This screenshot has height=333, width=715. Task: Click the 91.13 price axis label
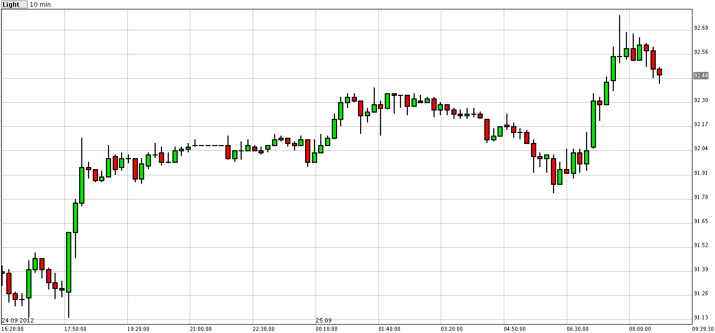701,318
